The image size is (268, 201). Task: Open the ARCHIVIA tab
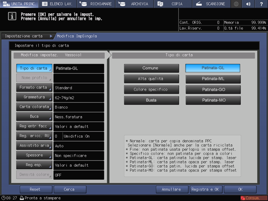135,4
